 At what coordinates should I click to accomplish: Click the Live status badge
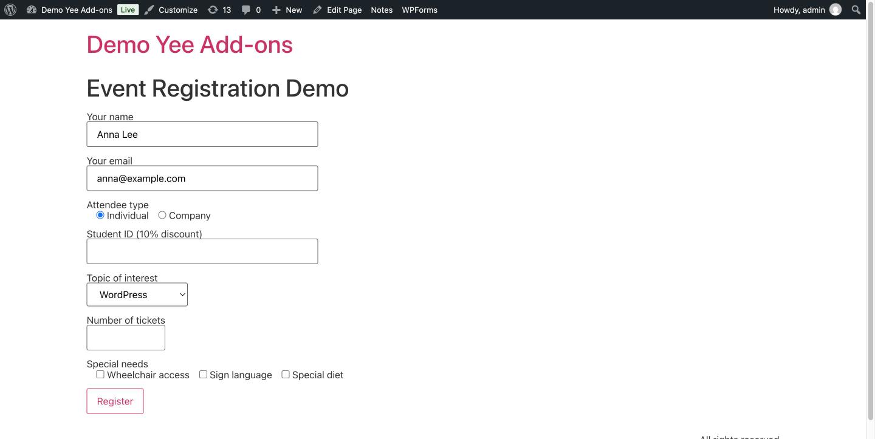[x=128, y=10]
